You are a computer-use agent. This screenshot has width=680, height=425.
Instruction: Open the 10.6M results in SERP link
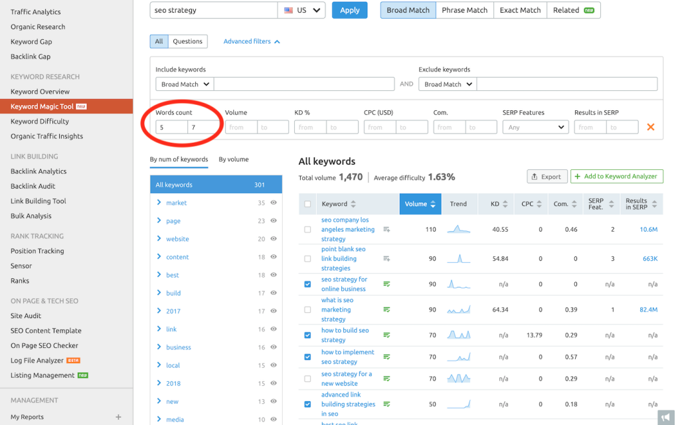tap(648, 229)
